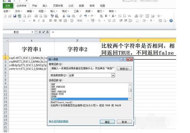
Task: Switch to the 经典菜单 ribbon tab
Action: coord(21,6)
